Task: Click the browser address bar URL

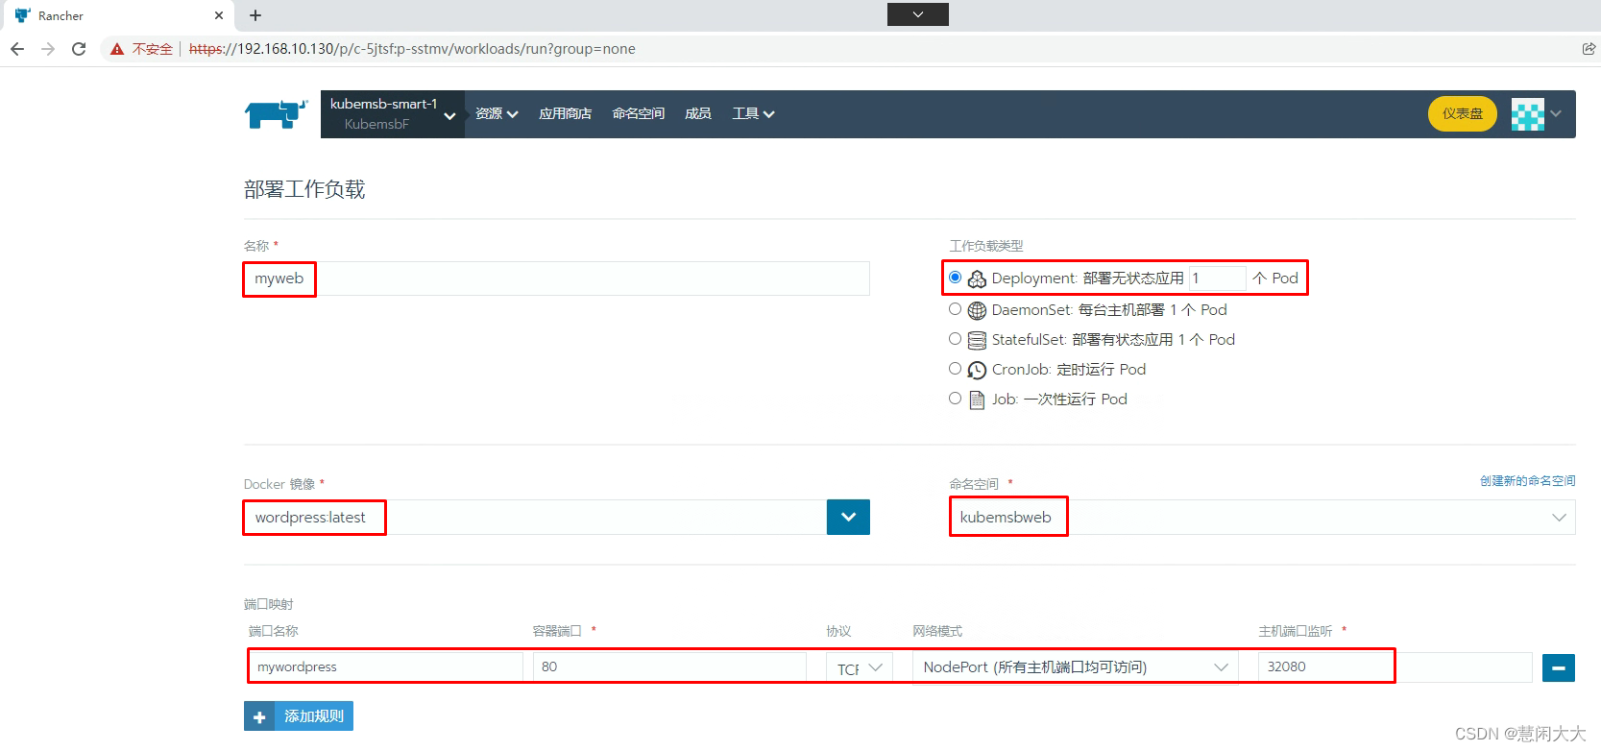Action: [412, 49]
